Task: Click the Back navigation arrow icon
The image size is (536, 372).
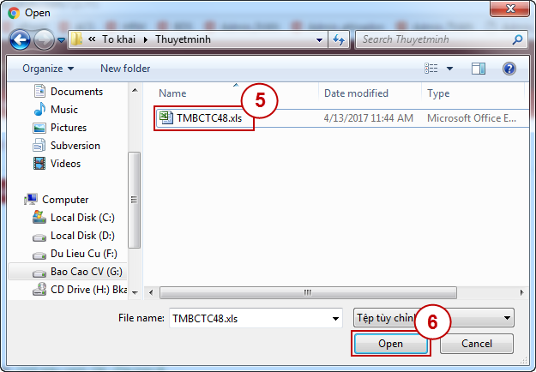Action: [20, 39]
